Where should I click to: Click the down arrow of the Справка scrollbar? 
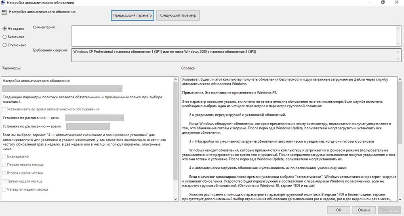point(400,199)
